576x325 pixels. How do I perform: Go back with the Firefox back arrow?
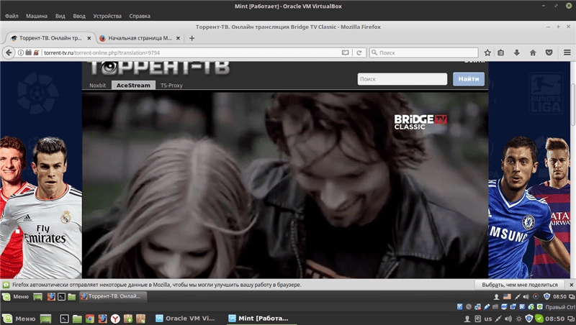click(x=9, y=52)
